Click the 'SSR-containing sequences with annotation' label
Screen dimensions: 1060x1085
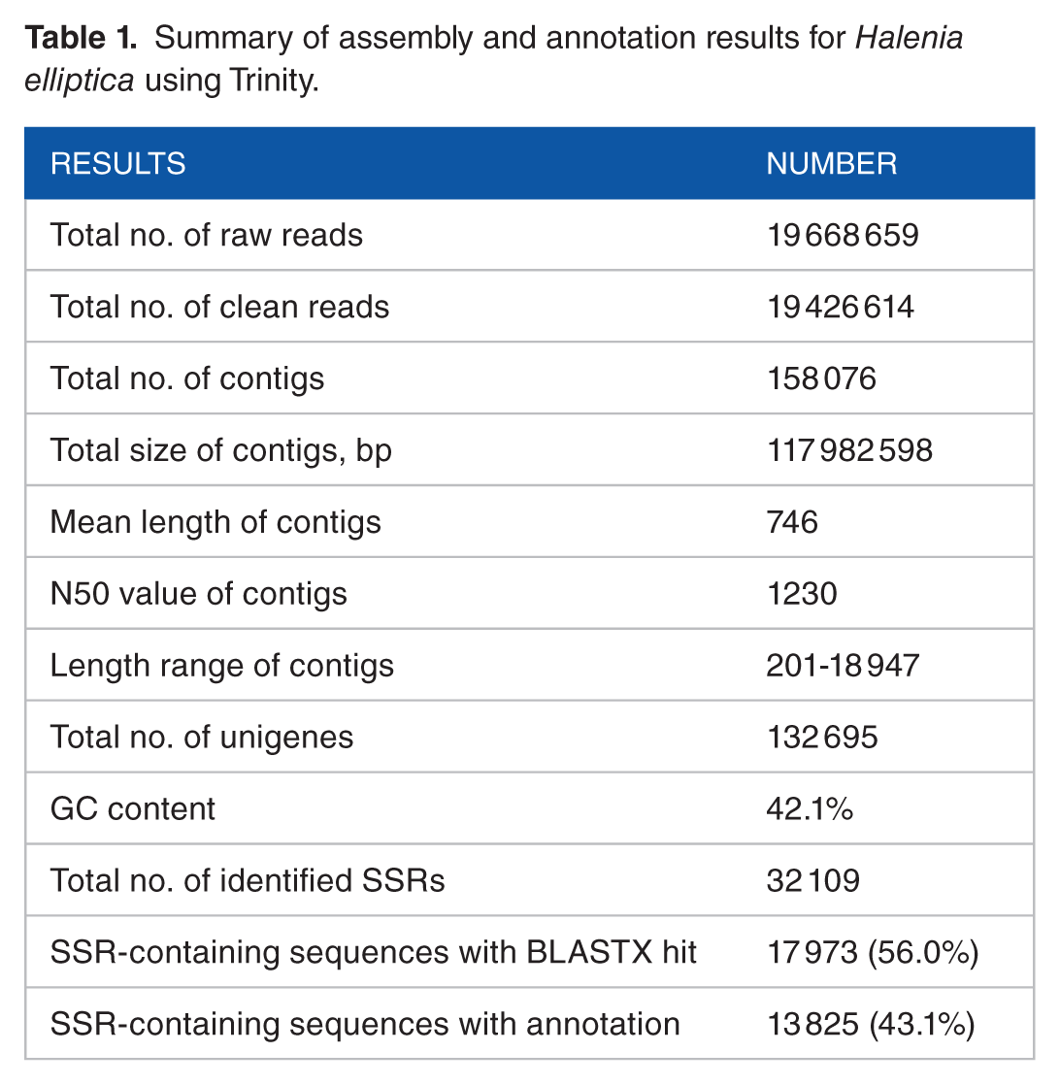(x=365, y=1025)
